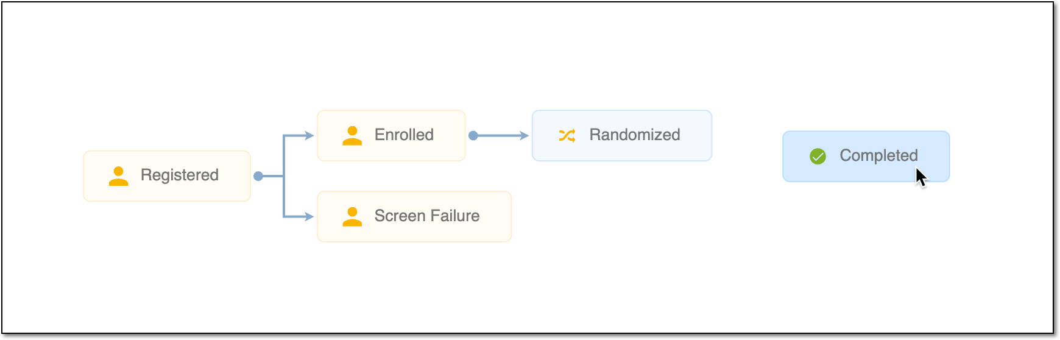The image size is (1060, 340).
Task: Click the person icon in the Registered node
Action: click(118, 176)
